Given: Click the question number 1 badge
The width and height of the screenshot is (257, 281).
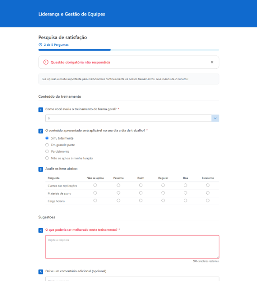Looking at the screenshot, I should [x=41, y=110].
